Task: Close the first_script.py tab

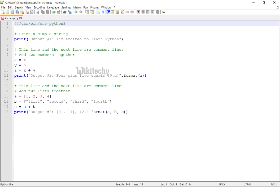Action: point(21,18)
